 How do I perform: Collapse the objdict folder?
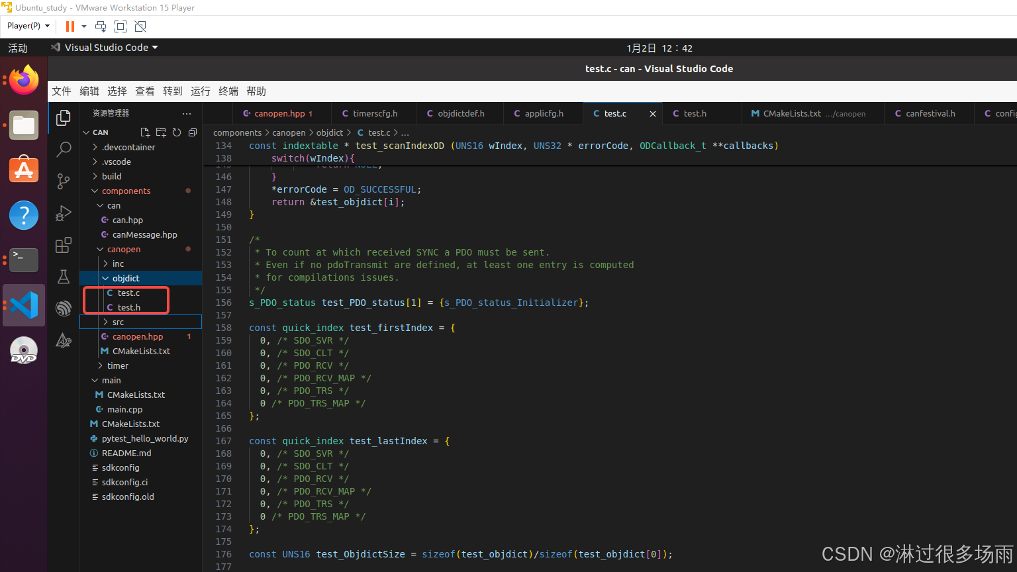pyautogui.click(x=140, y=278)
